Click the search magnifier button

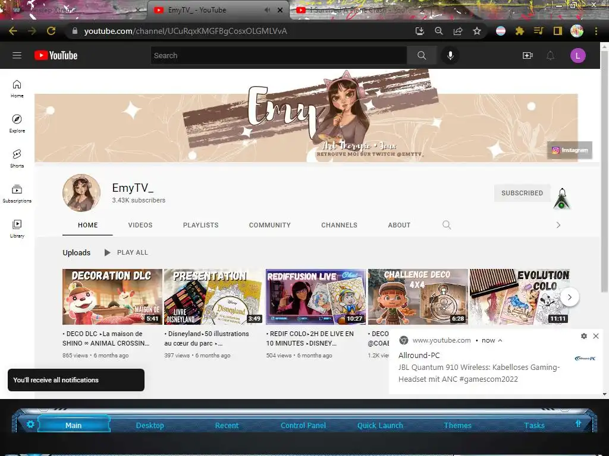point(422,55)
